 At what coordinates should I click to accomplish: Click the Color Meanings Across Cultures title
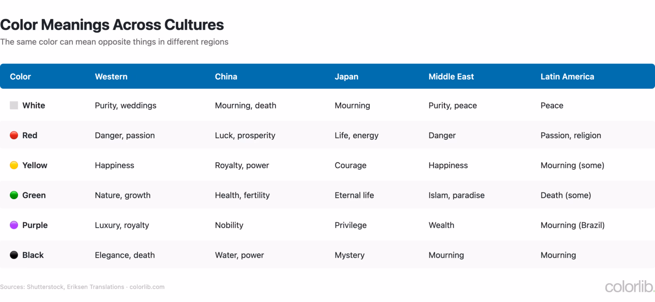click(112, 25)
